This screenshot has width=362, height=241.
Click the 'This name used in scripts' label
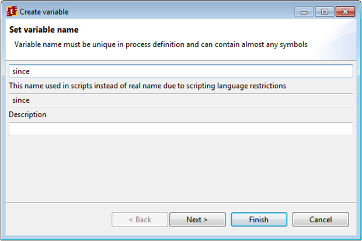pos(147,86)
